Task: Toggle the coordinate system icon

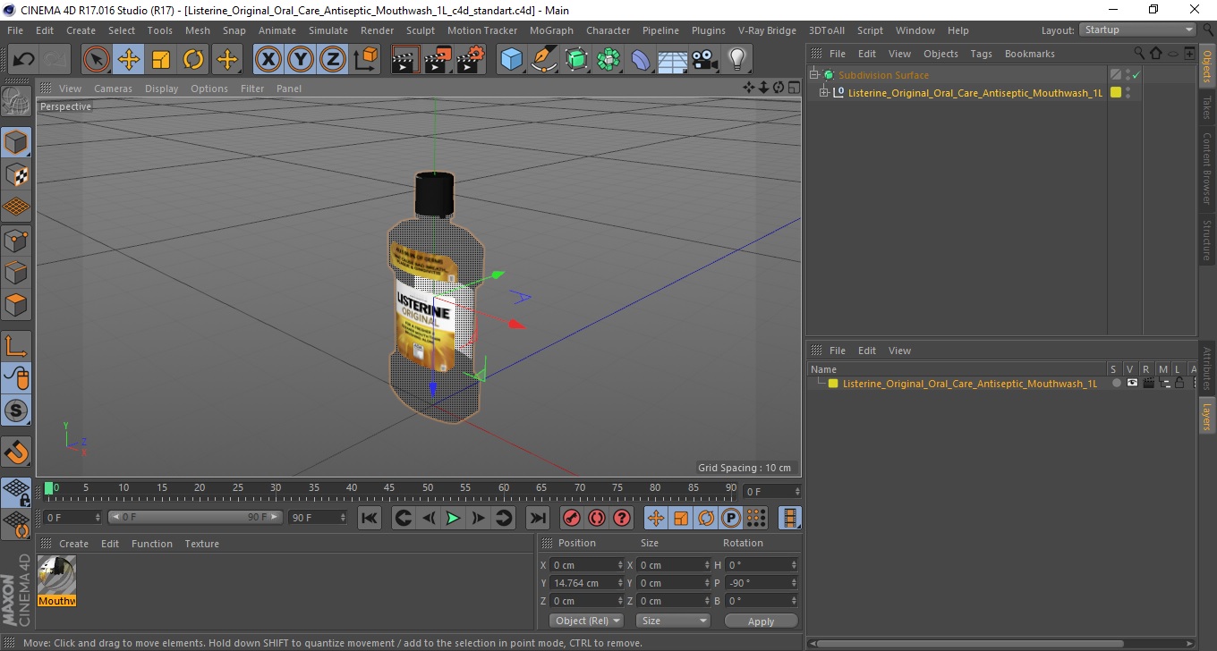Action: 365,60
